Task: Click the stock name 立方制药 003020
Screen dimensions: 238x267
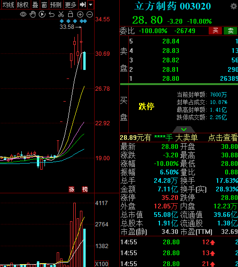Action: click(x=173, y=6)
